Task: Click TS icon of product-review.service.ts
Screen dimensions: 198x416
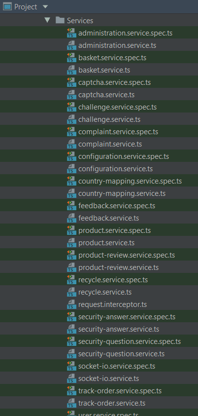Action: point(70,267)
